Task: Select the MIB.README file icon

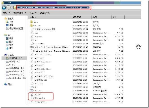Action: coord(32,44)
